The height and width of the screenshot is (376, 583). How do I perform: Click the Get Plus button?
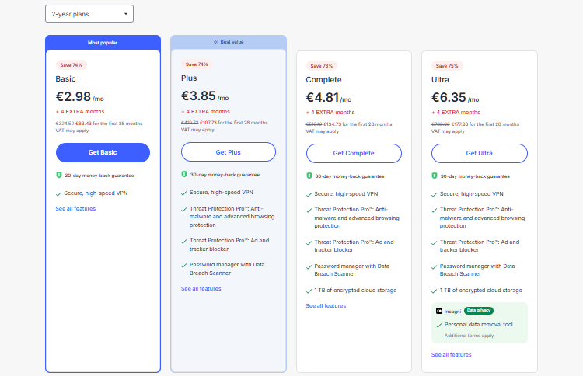(x=229, y=152)
